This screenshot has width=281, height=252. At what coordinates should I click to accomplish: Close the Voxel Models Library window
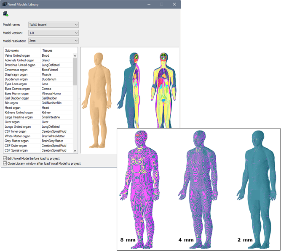174,4
